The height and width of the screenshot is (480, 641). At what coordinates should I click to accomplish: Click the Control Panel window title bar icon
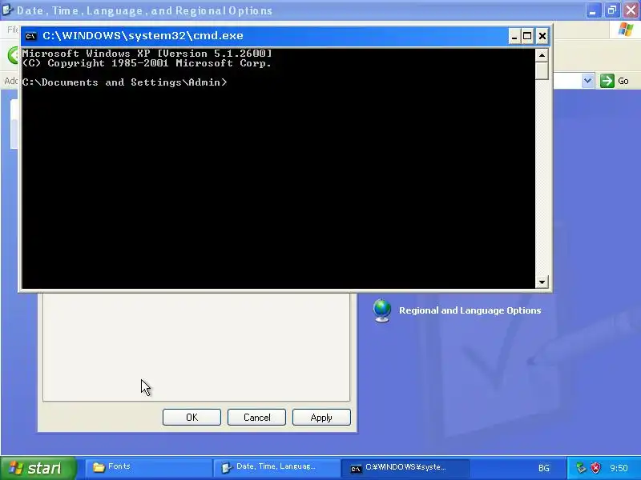7,10
